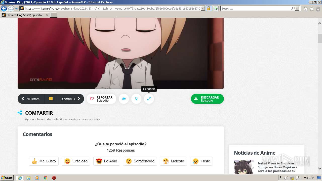Open Favorites star icon

coord(312,9)
